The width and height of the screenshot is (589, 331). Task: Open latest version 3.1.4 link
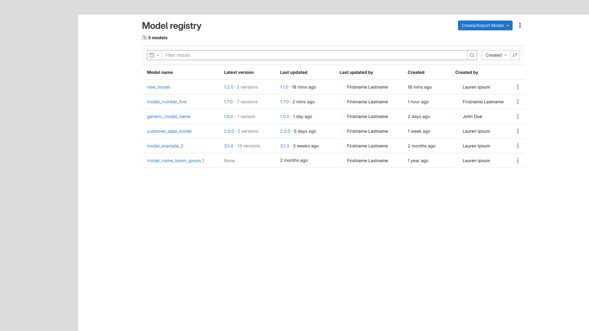(229, 146)
